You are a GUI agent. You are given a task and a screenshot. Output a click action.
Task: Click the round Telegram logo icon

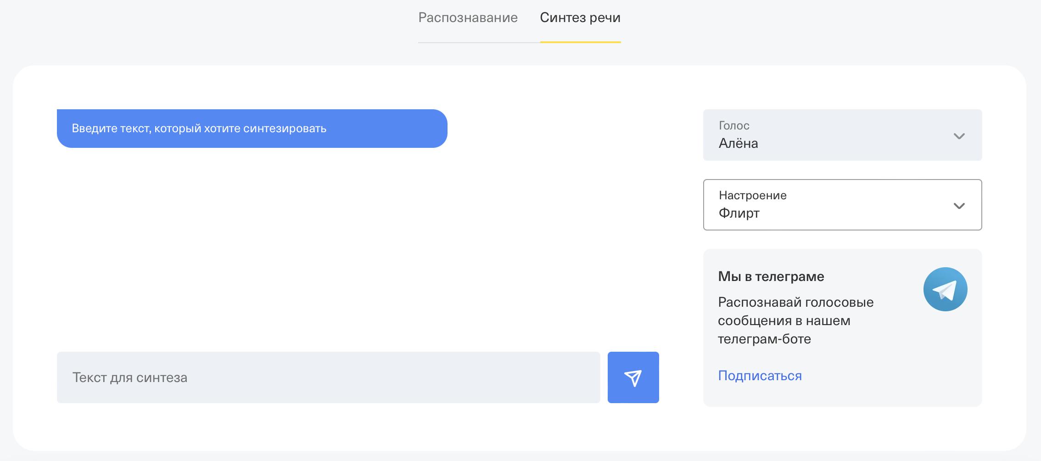pyautogui.click(x=945, y=289)
